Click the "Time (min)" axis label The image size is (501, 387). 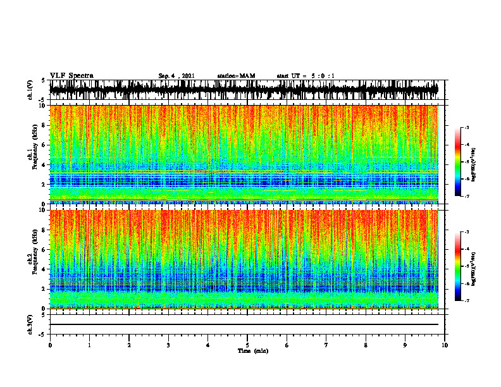[x=253, y=351]
